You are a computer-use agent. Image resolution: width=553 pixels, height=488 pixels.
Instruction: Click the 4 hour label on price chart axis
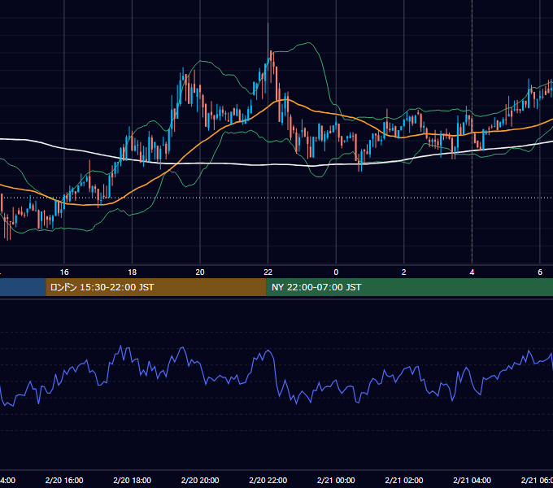(x=472, y=272)
